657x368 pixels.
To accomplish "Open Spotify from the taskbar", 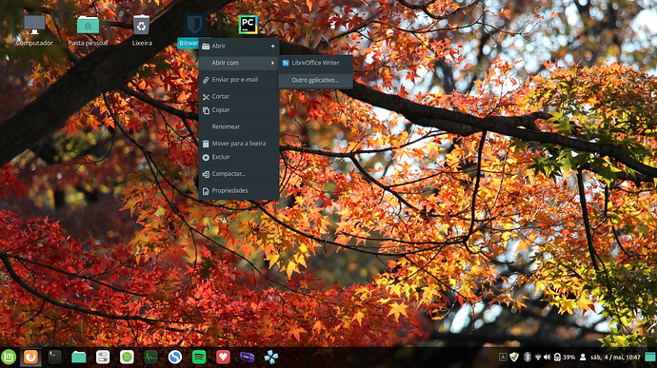I will (x=199, y=358).
